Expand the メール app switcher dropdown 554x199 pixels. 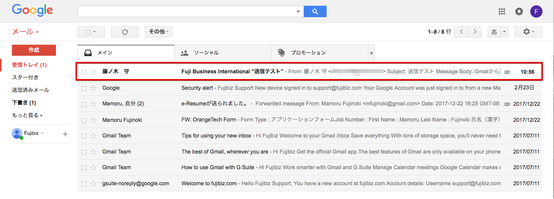[26, 32]
